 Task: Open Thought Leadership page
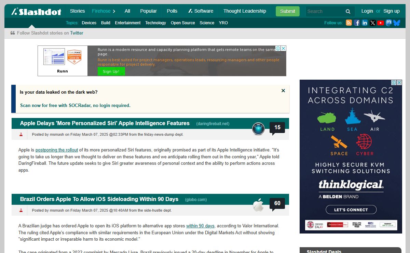tap(245, 11)
